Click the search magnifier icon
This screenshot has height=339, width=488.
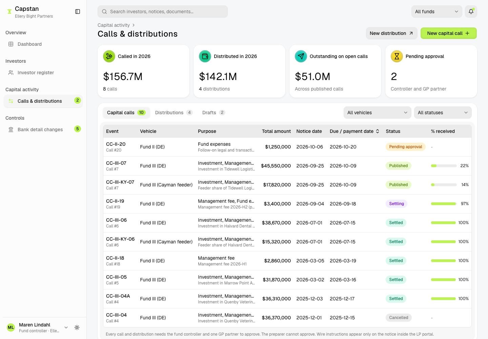pos(104,12)
